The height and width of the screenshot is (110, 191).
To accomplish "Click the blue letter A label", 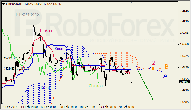I will (x=165, y=76).
